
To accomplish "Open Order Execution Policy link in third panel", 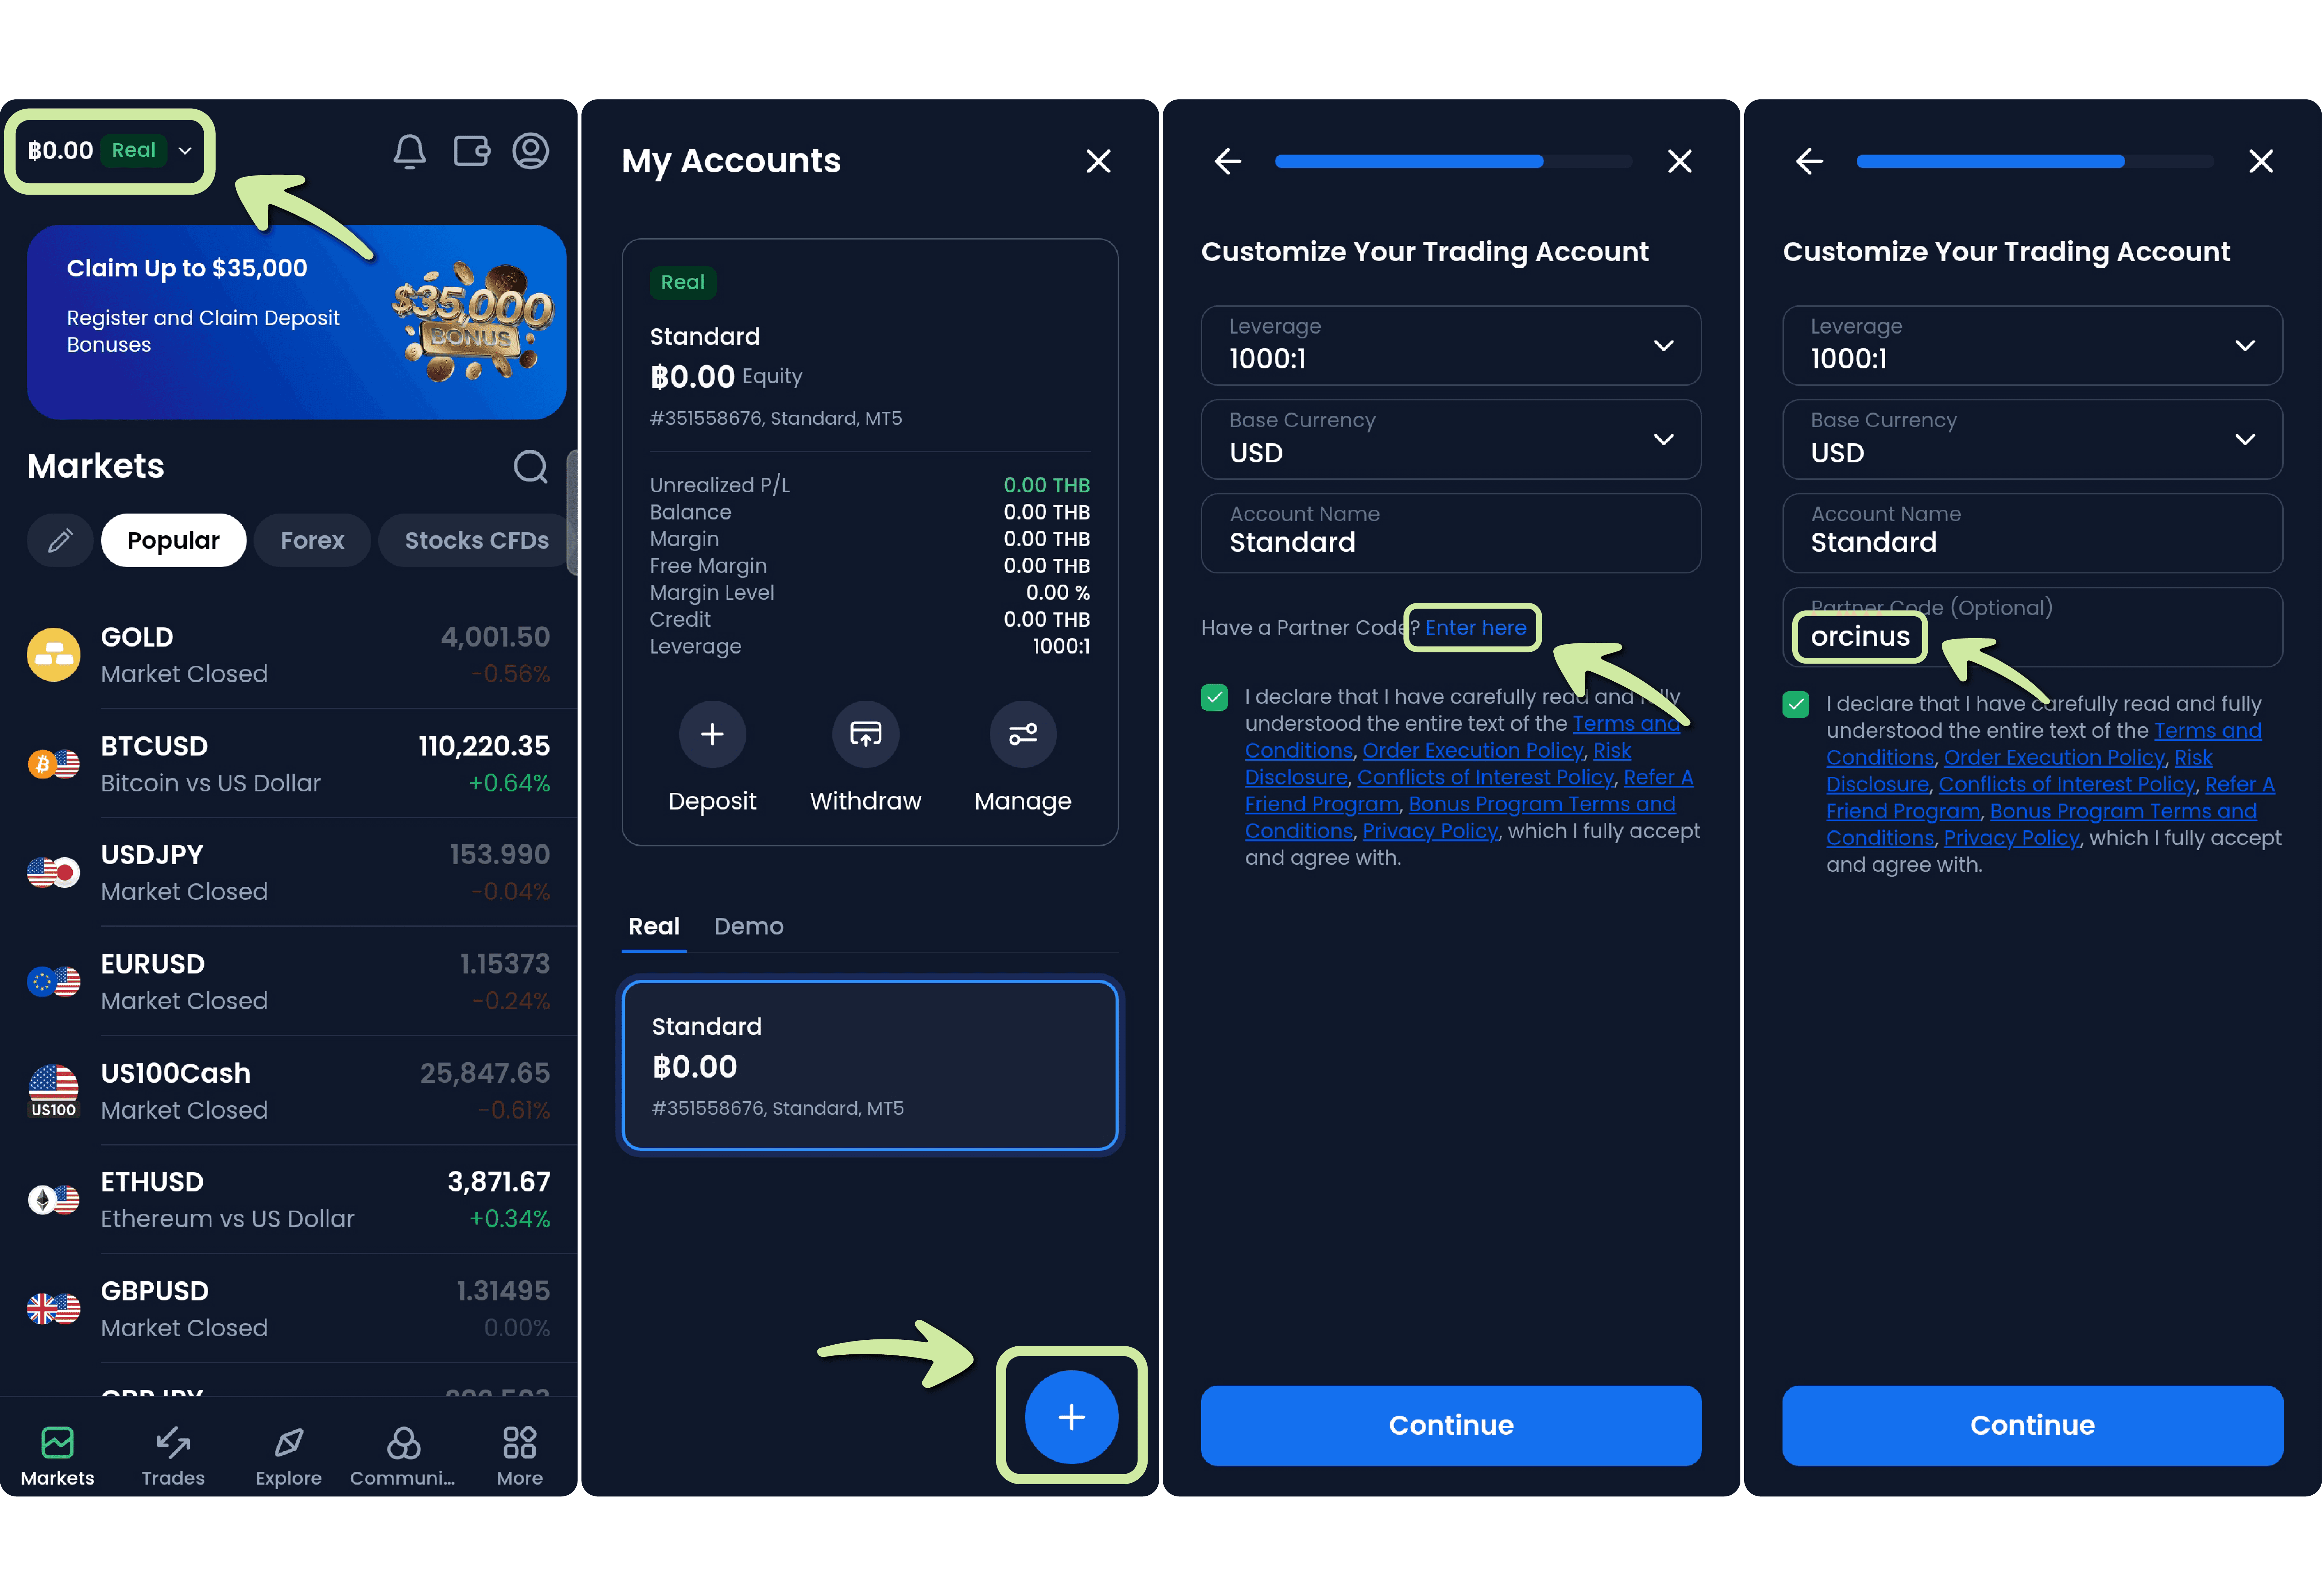I will pos(1473,751).
